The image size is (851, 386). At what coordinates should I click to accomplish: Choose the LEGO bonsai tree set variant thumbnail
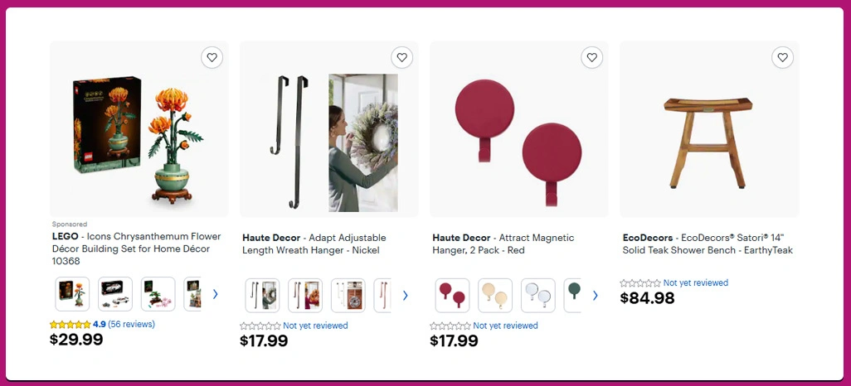158,294
